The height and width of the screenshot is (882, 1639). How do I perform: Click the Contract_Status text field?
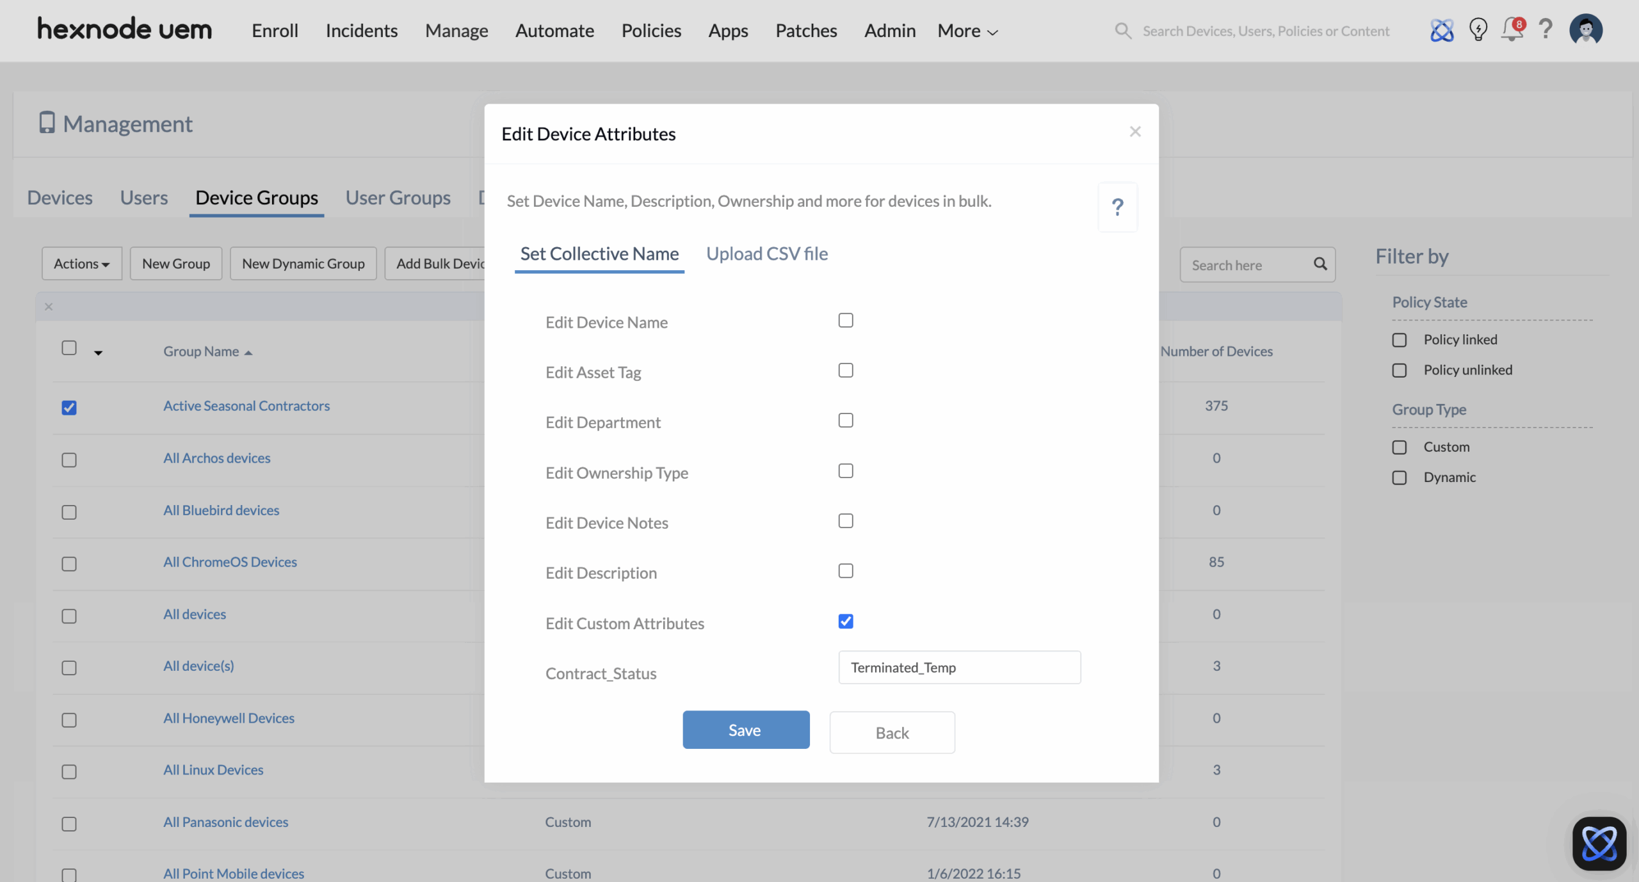959,668
